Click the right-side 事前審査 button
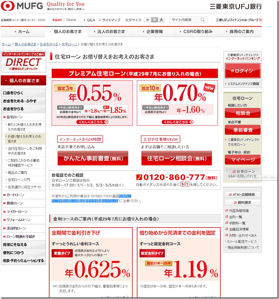The height and width of the screenshot is (299, 279). click(243, 130)
